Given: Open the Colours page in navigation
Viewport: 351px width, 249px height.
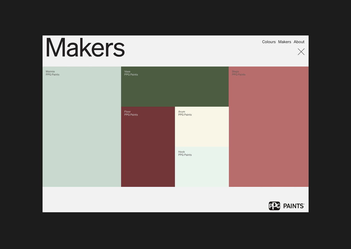Looking at the screenshot, I should point(269,42).
